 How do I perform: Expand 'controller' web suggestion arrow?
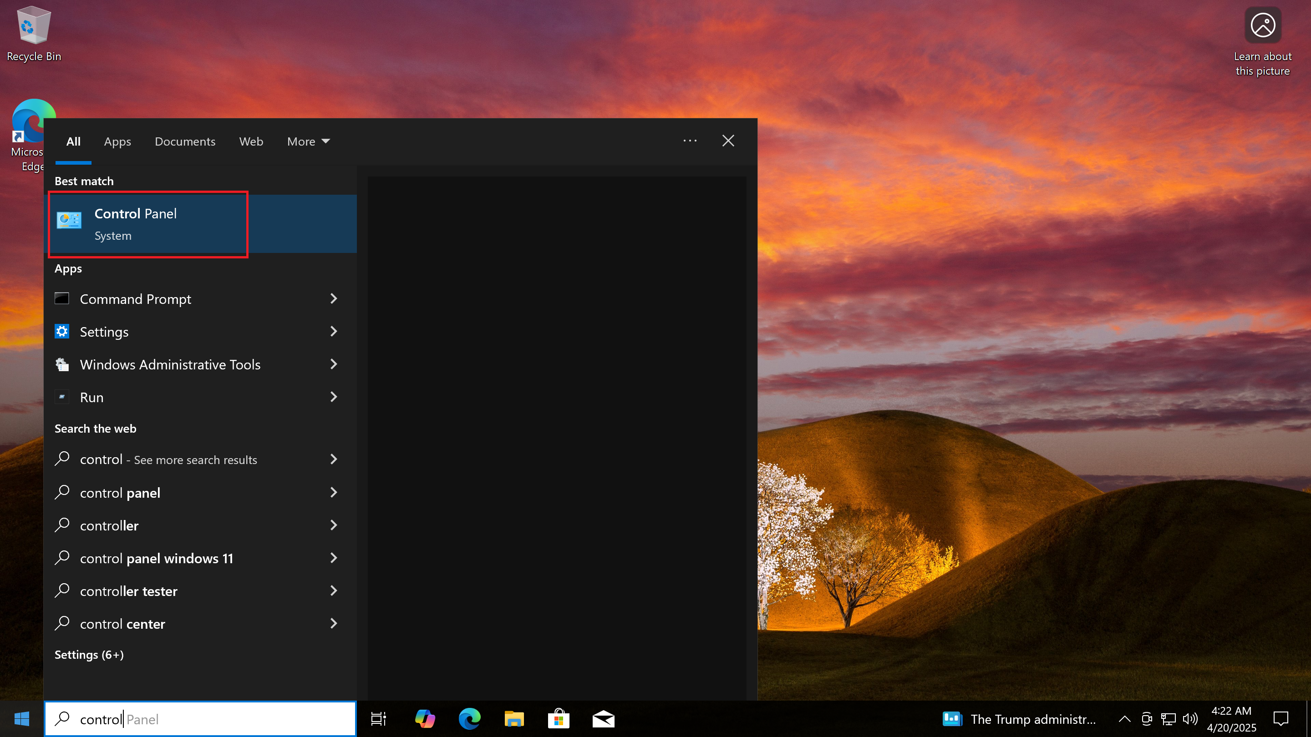[x=334, y=525]
